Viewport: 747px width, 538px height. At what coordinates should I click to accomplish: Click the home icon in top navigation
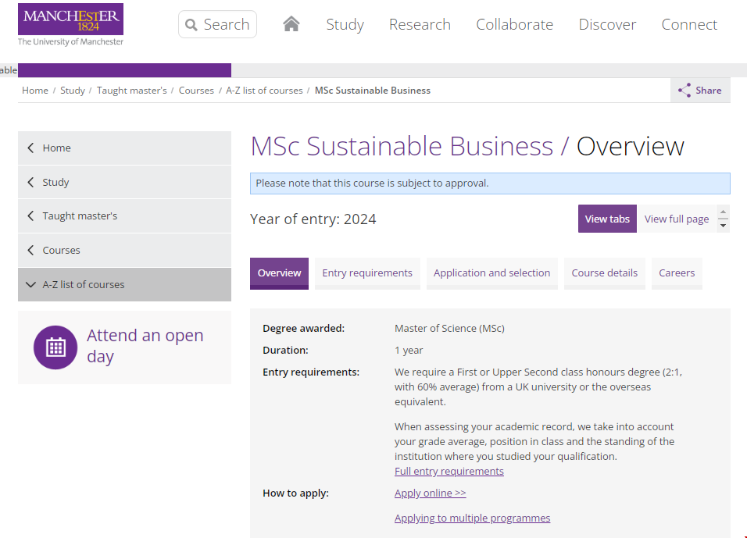(291, 24)
